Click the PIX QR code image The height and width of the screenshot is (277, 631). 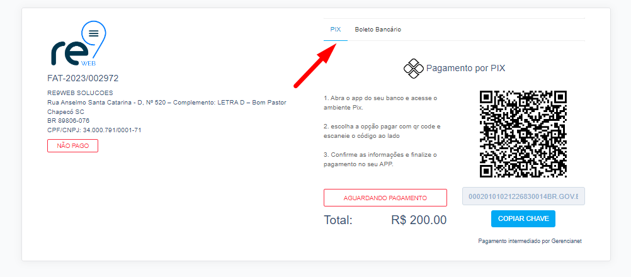523,133
